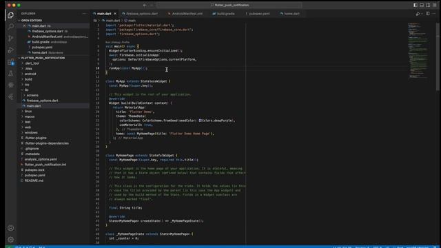The image size is (441, 248).
Task: Collapse the FLUTTER_PUSH_NOTIFICATION project section
Action: (43, 58)
